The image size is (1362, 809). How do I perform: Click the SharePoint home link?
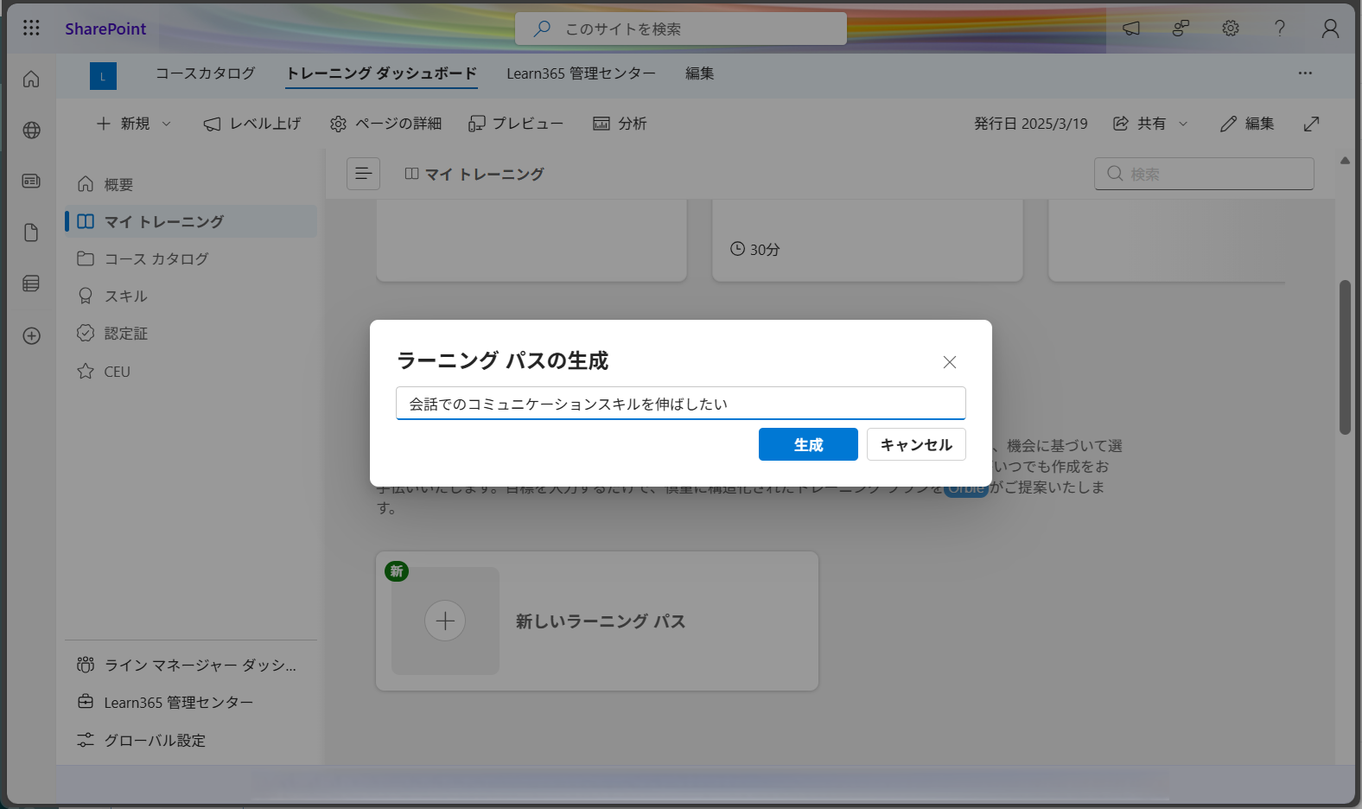tap(105, 29)
